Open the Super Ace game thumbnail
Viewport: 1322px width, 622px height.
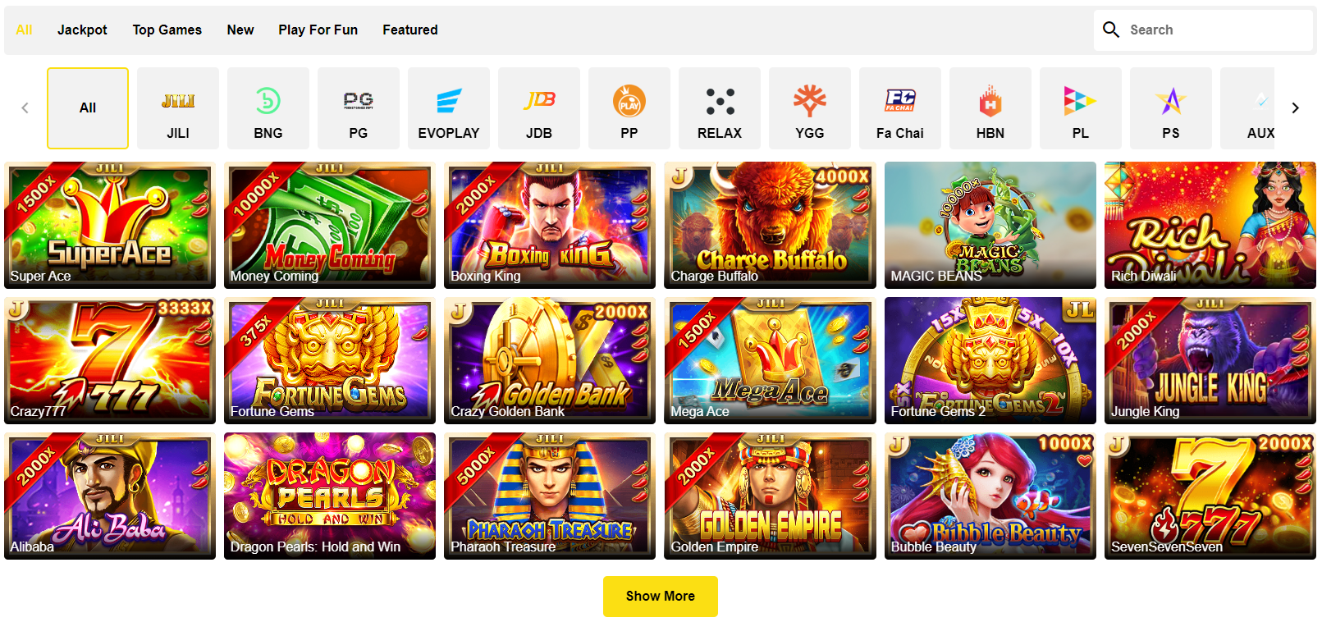[110, 225]
